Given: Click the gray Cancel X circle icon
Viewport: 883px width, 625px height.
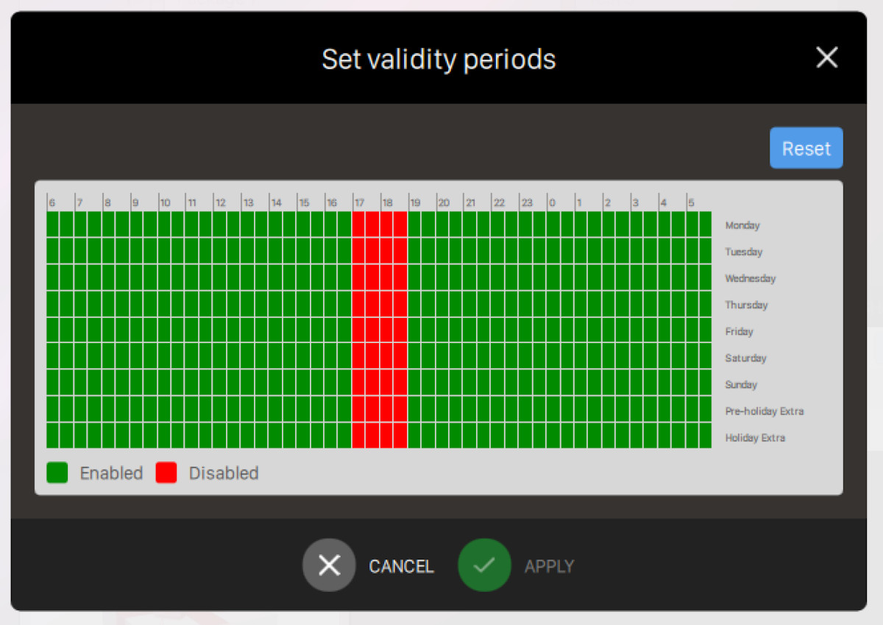Looking at the screenshot, I should pos(329,565).
